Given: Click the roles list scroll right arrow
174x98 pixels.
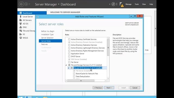Looking at the screenshot, I should tap(106, 81).
